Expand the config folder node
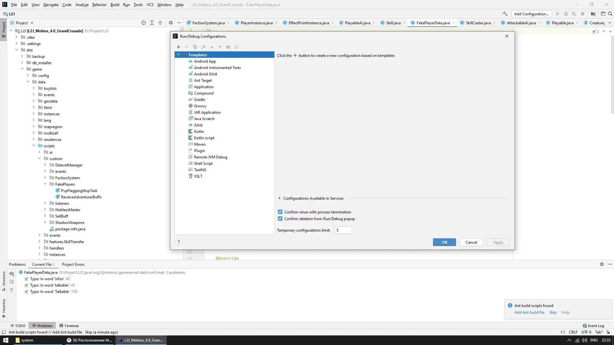The image size is (614, 345). (28, 75)
